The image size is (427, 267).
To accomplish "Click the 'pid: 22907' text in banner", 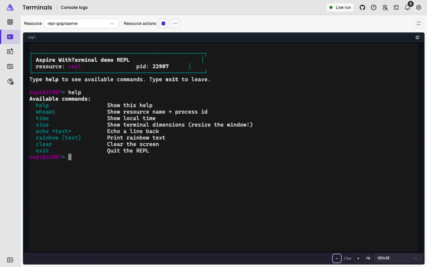I will point(152,66).
